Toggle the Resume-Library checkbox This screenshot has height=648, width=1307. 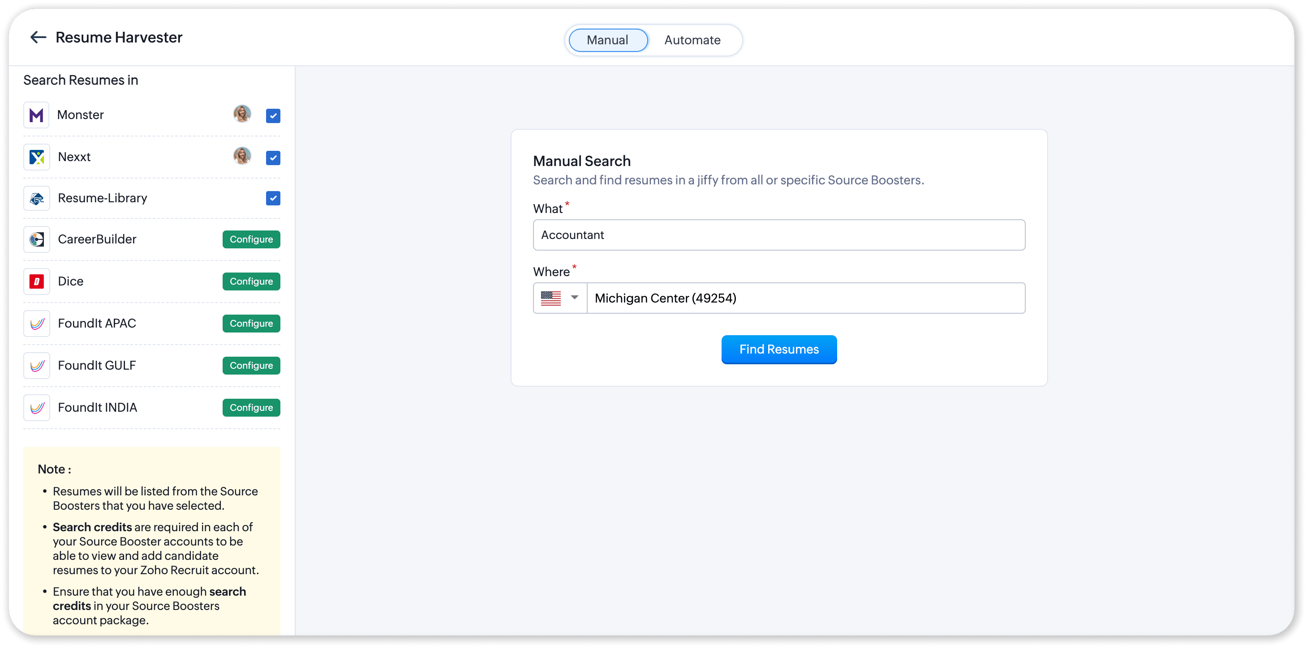coord(273,198)
